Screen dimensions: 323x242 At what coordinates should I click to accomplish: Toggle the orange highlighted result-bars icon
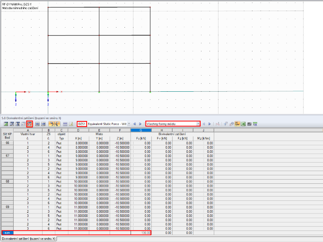[x=237, y=124]
